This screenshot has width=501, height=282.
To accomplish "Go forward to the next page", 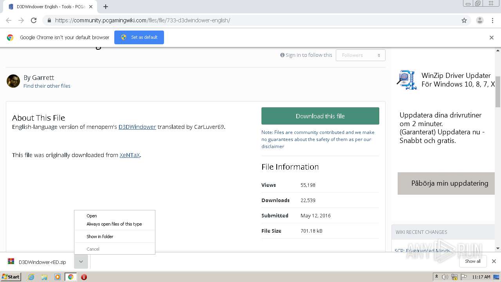I will coord(21,20).
